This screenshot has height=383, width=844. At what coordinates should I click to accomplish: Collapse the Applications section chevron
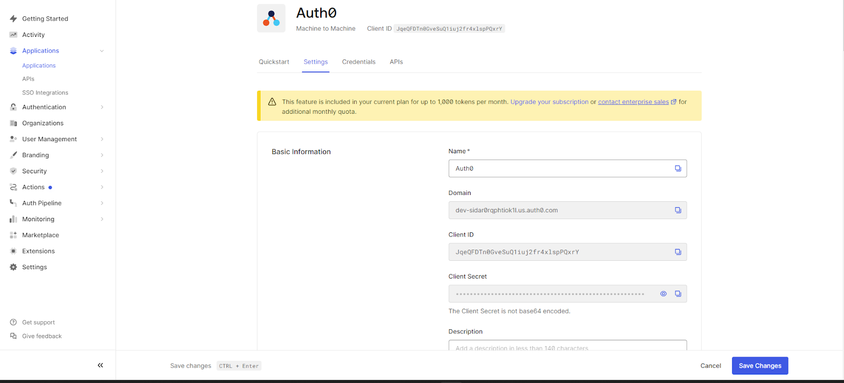(102, 51)
